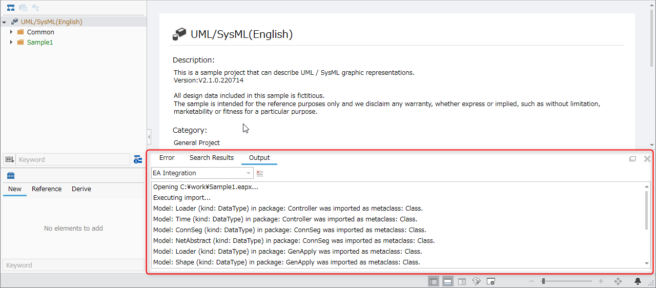Click the 'Version:V2.1.0.220714' text
The height and width of the screenshot is (288, 656).
coord(209,80)
